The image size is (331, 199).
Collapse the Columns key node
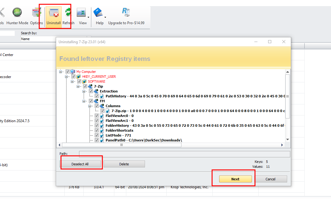tap(89, 106)
